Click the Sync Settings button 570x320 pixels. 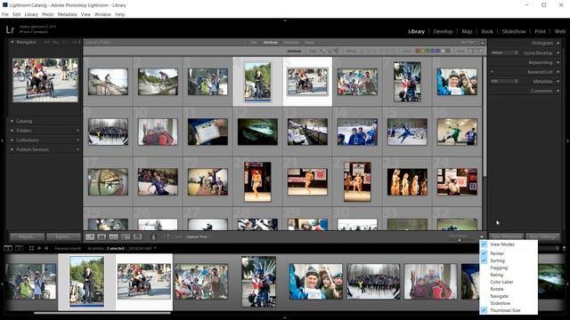click(543, 237)
